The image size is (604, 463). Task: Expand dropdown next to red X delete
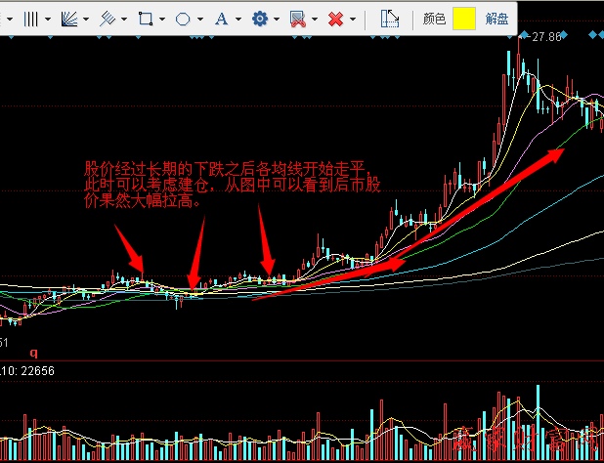[352, 19]
